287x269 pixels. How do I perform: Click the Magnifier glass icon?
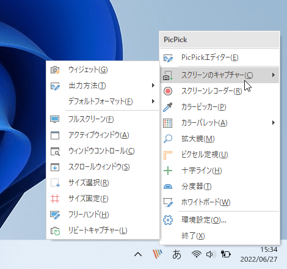click(168, 139)
